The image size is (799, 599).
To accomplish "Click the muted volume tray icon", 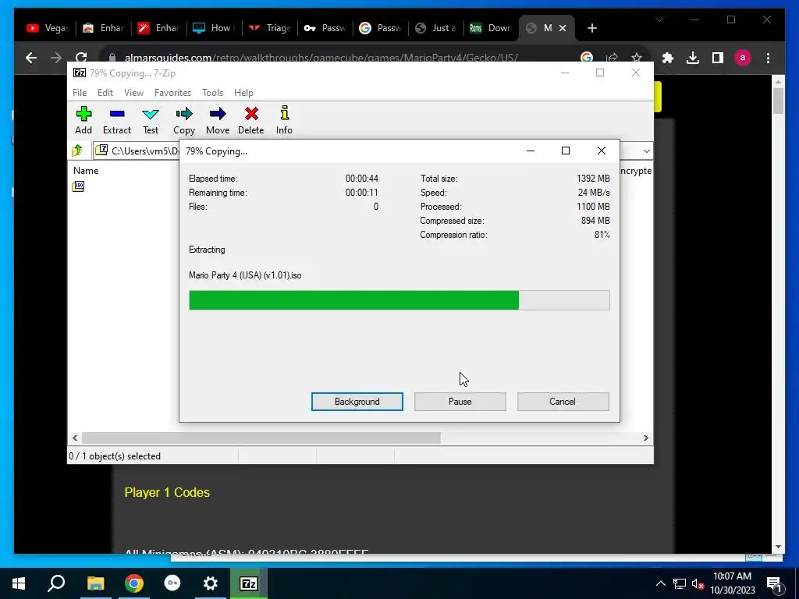I will click(698, 583).
